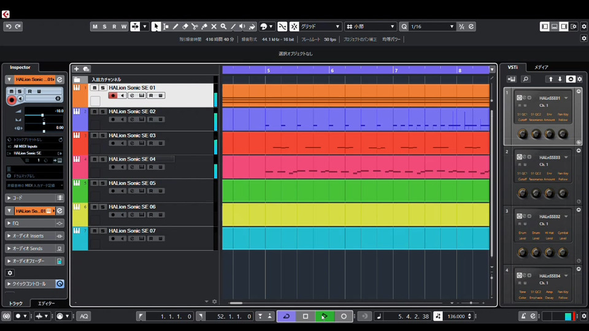Mute HALion Sonic SE 02 track
Viewport: 589px width, 331px height.
(94, 112)
